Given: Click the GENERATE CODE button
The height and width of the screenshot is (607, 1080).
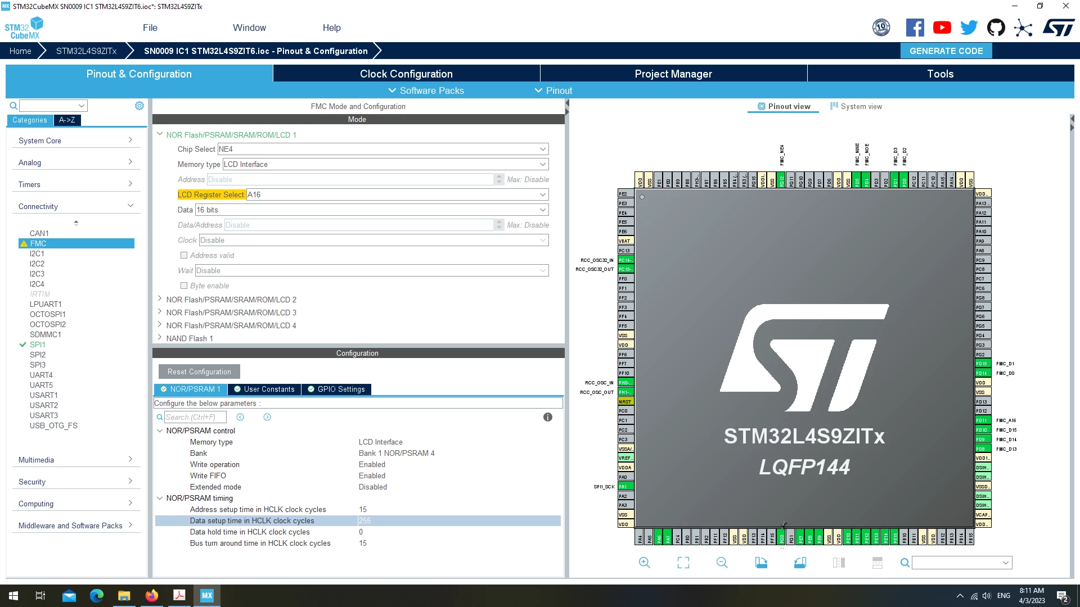Looking at the screenshot, I should 946,51.
